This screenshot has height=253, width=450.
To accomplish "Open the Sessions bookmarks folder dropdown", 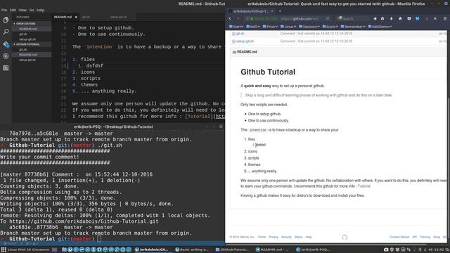I will click(x=309, y=27).
